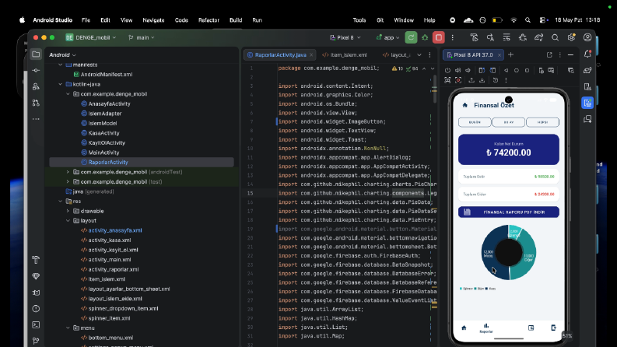Open Search Everywhere magnifier in toolbar

555,37
